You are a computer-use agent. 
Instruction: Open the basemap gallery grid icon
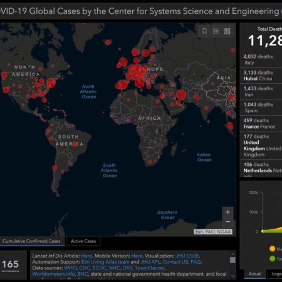tap(227, 31)
